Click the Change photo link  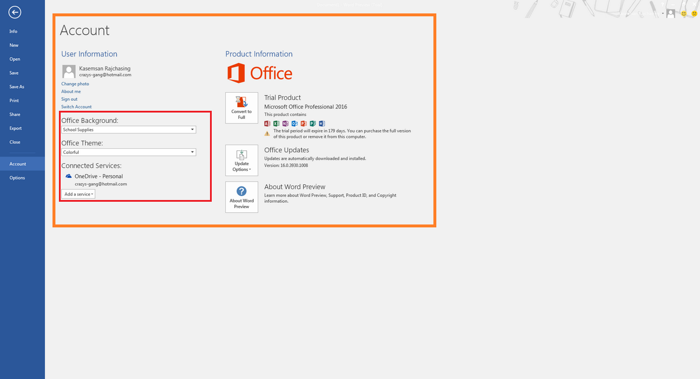click(75, 84)
